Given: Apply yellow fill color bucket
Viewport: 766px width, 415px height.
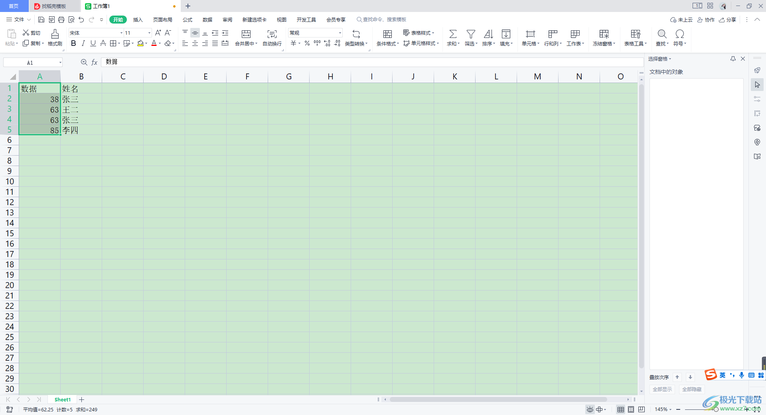Looking at the screenshot, I should tap(140, 43).
